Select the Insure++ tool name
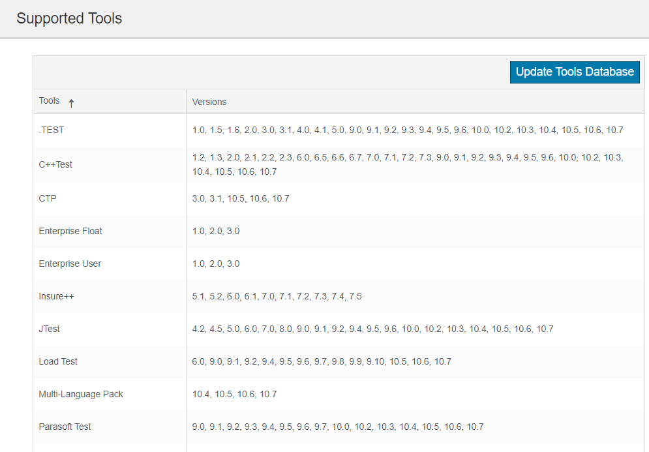 click(x=56, y=296)
